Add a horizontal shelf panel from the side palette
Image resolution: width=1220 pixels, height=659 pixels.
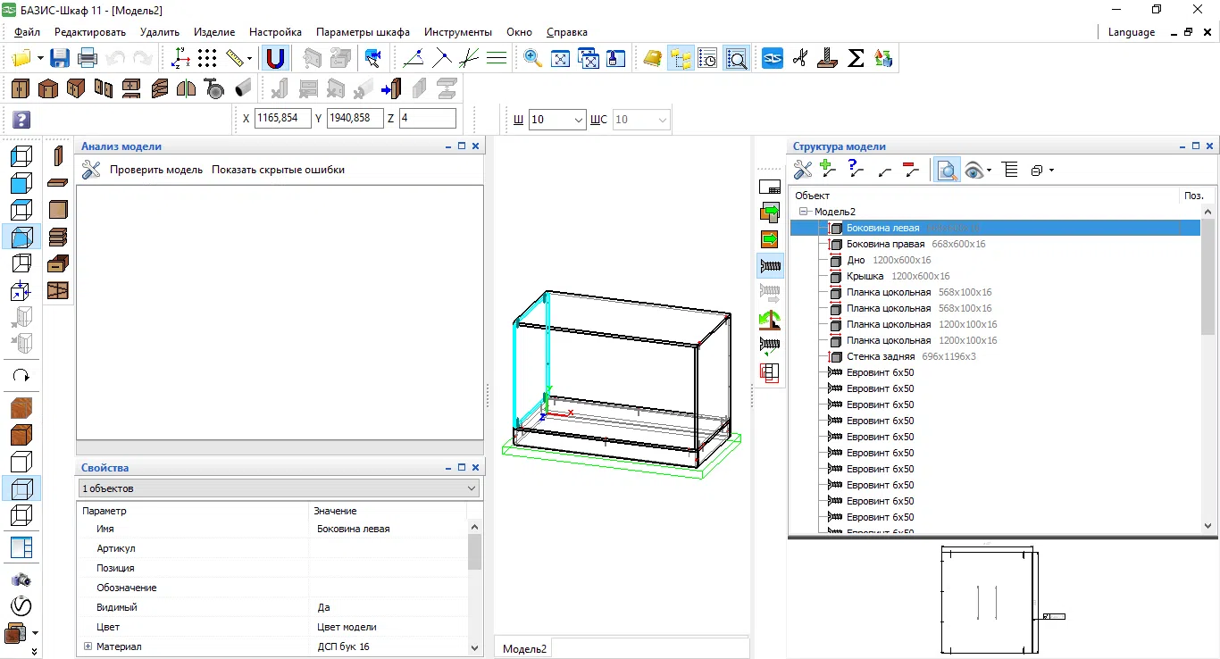pyautogui.click(x=58, y=183)
